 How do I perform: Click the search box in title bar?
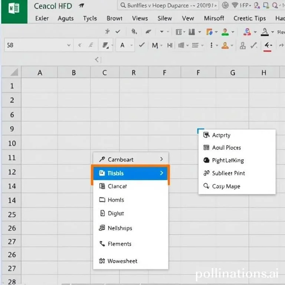click(168, 6)
